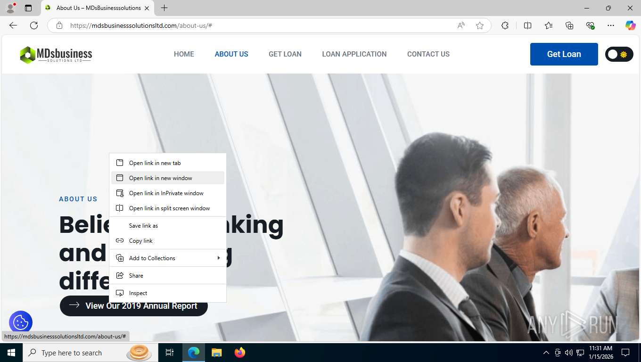
Task: Toggle the site dark mode switch
Action: [x=619, y=54]
